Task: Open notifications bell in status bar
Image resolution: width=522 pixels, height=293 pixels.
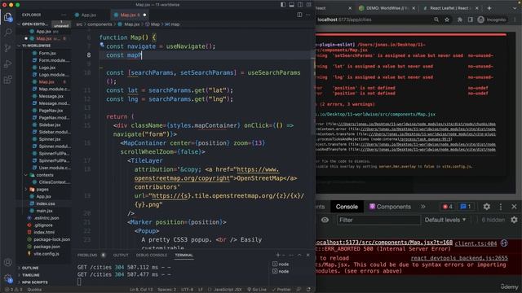Action: (308, 290)
